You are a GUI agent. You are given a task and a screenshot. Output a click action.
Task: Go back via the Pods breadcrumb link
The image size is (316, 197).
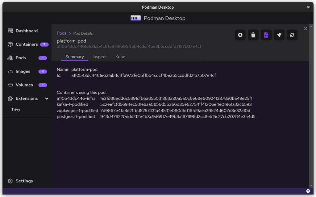coord(61,33)
